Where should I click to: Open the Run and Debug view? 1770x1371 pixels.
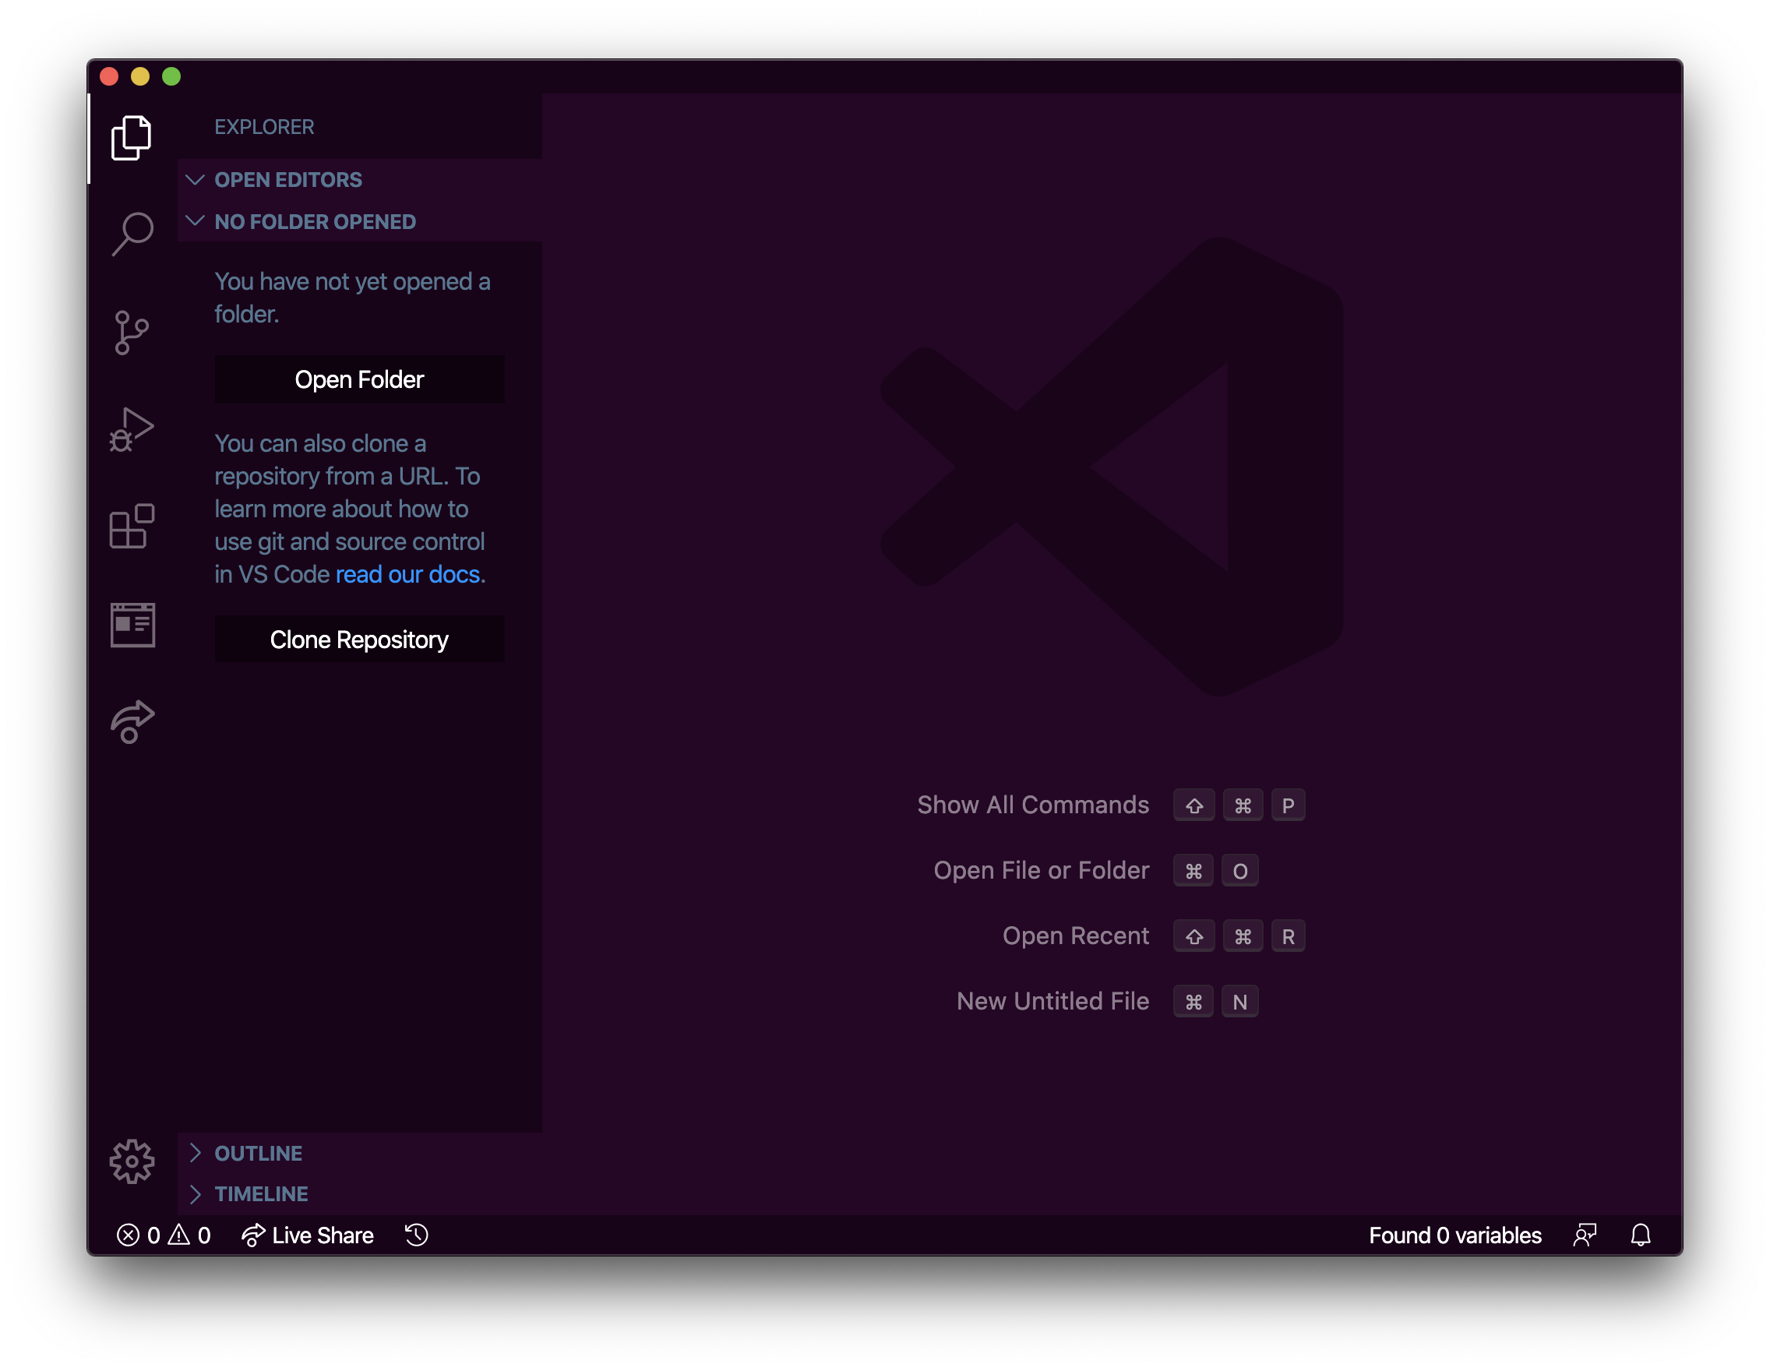132,429
